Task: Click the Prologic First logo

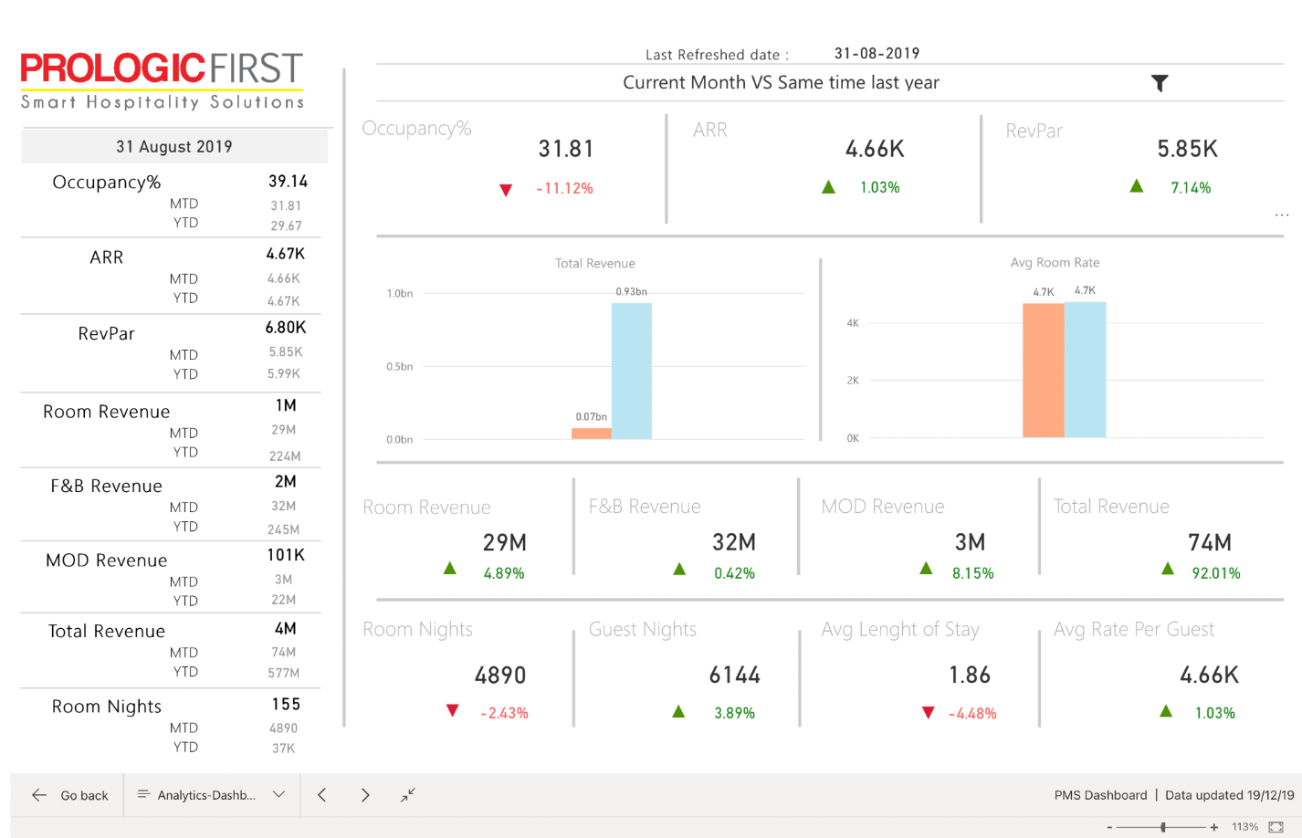Action: pos(162,81)
